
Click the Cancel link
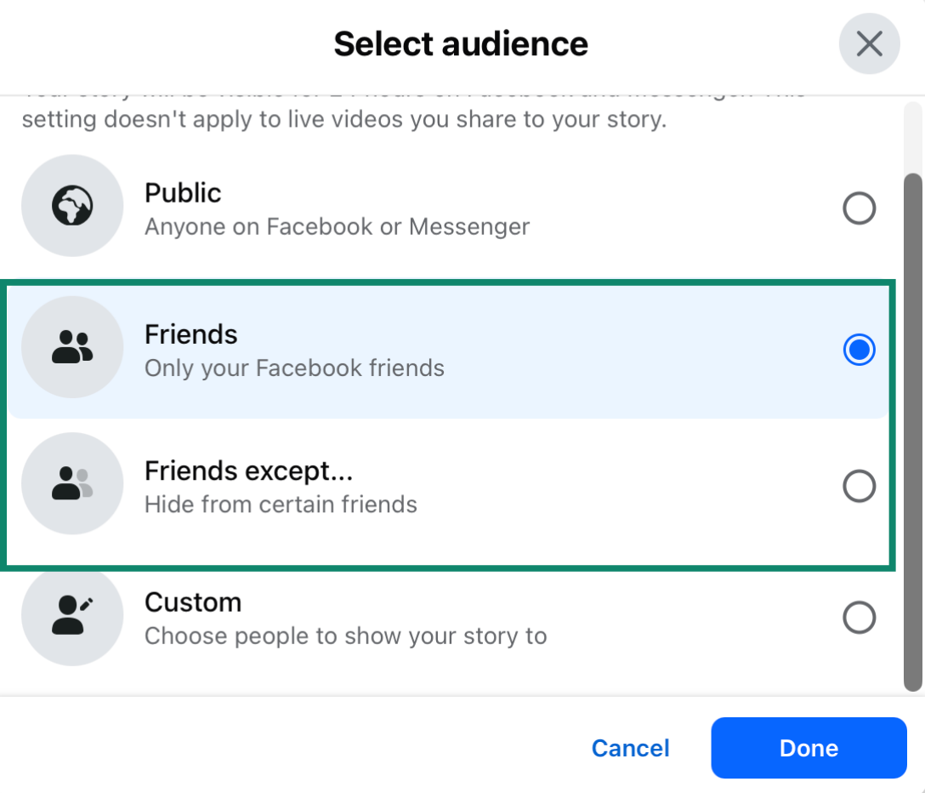click(630, 748)
